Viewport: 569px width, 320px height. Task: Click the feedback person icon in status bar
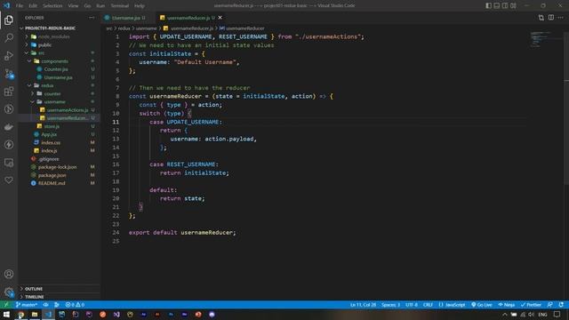[x=549, y=305]
